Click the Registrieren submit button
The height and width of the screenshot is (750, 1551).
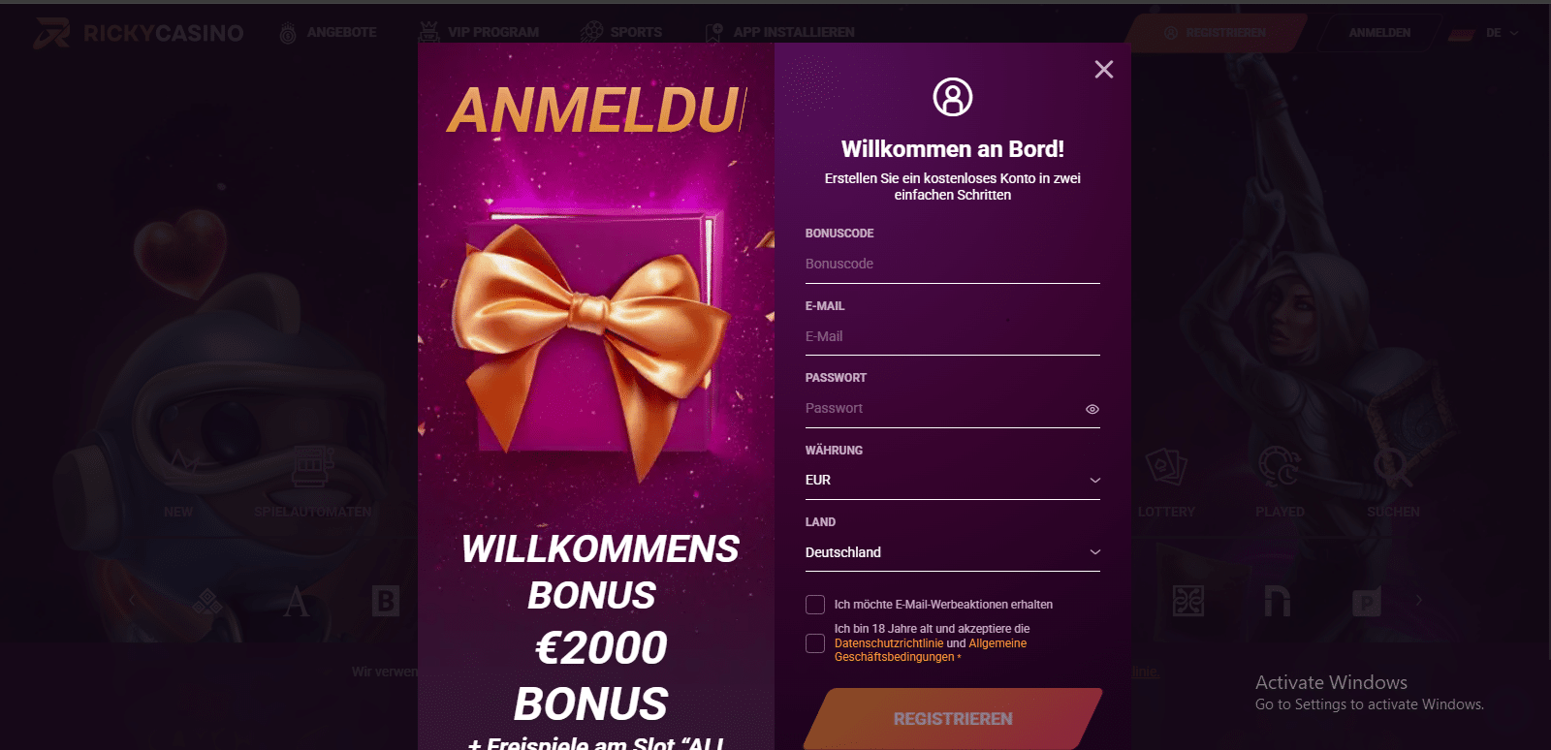coord(953,719)
